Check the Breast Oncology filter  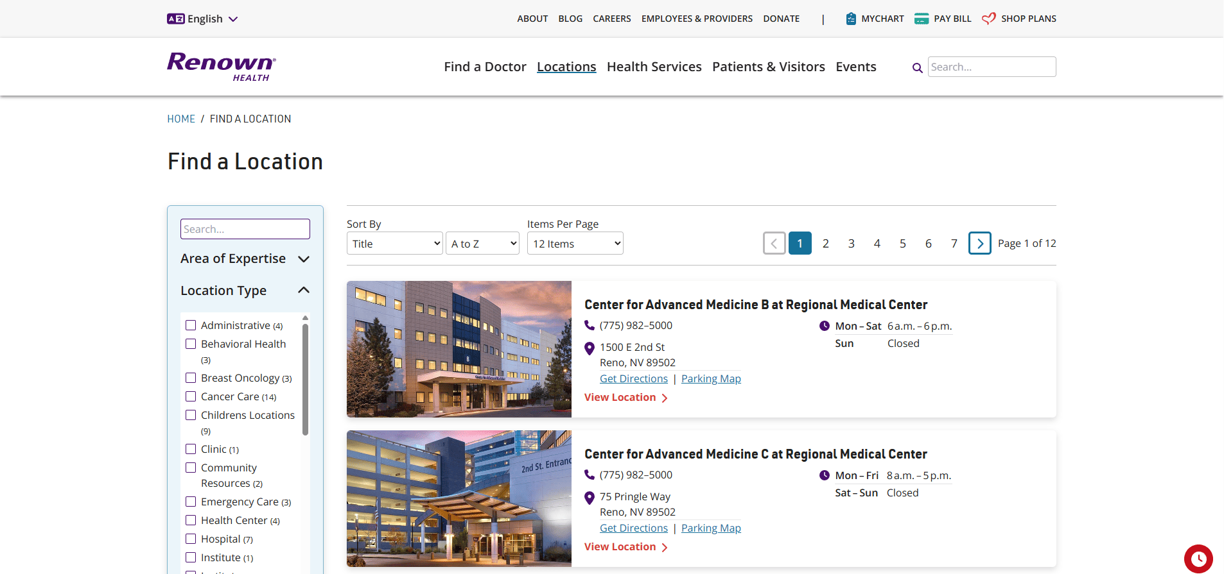click(191, 378)
